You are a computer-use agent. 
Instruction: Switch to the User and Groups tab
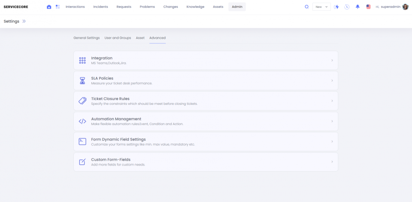click(x=118, y=38)
